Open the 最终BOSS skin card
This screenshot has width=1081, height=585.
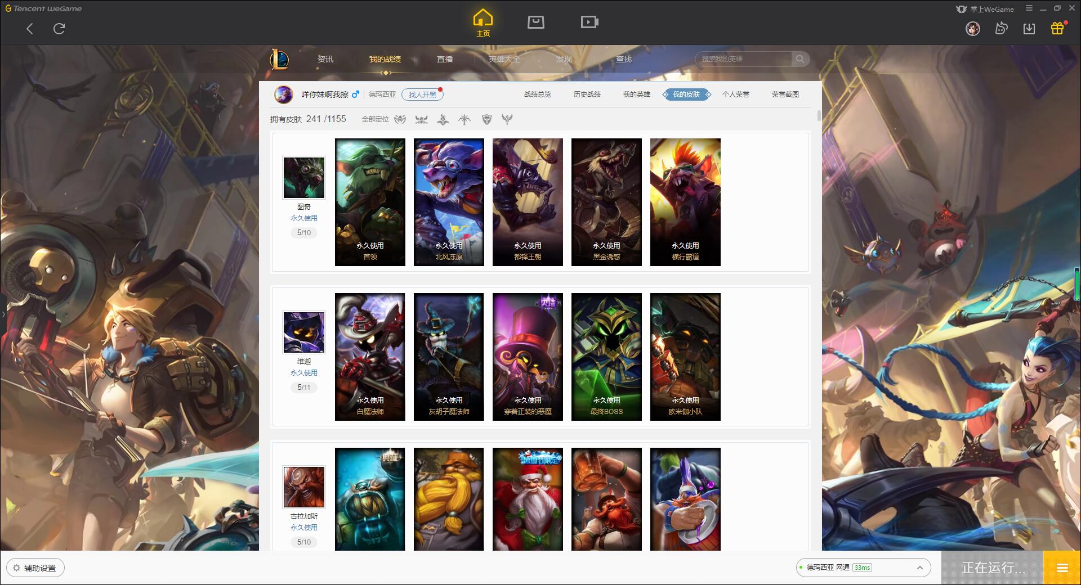click(606, 357)
